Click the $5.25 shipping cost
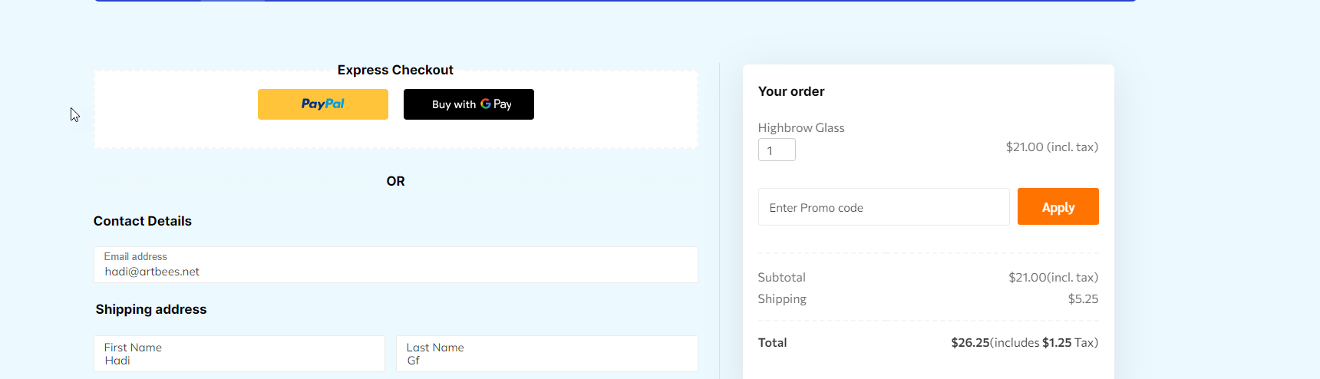Screen dimensions: 1320x379 point(1083,298)
